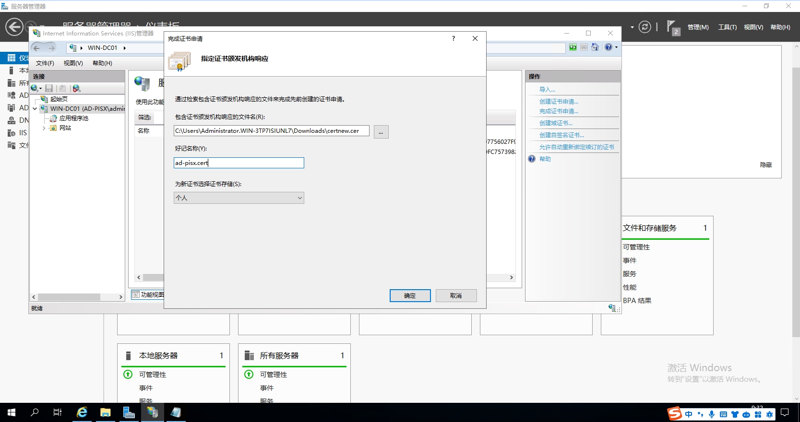800x422 pixels.
Task: Open Internet Explorer from the taskbar
Action: pyautogui.click(x=82, y=412)
